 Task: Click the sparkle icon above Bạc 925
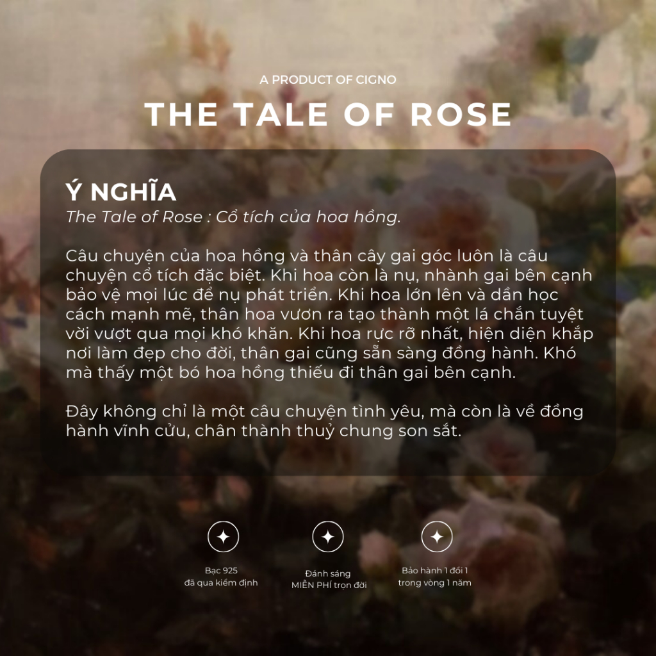pos(223,537)
